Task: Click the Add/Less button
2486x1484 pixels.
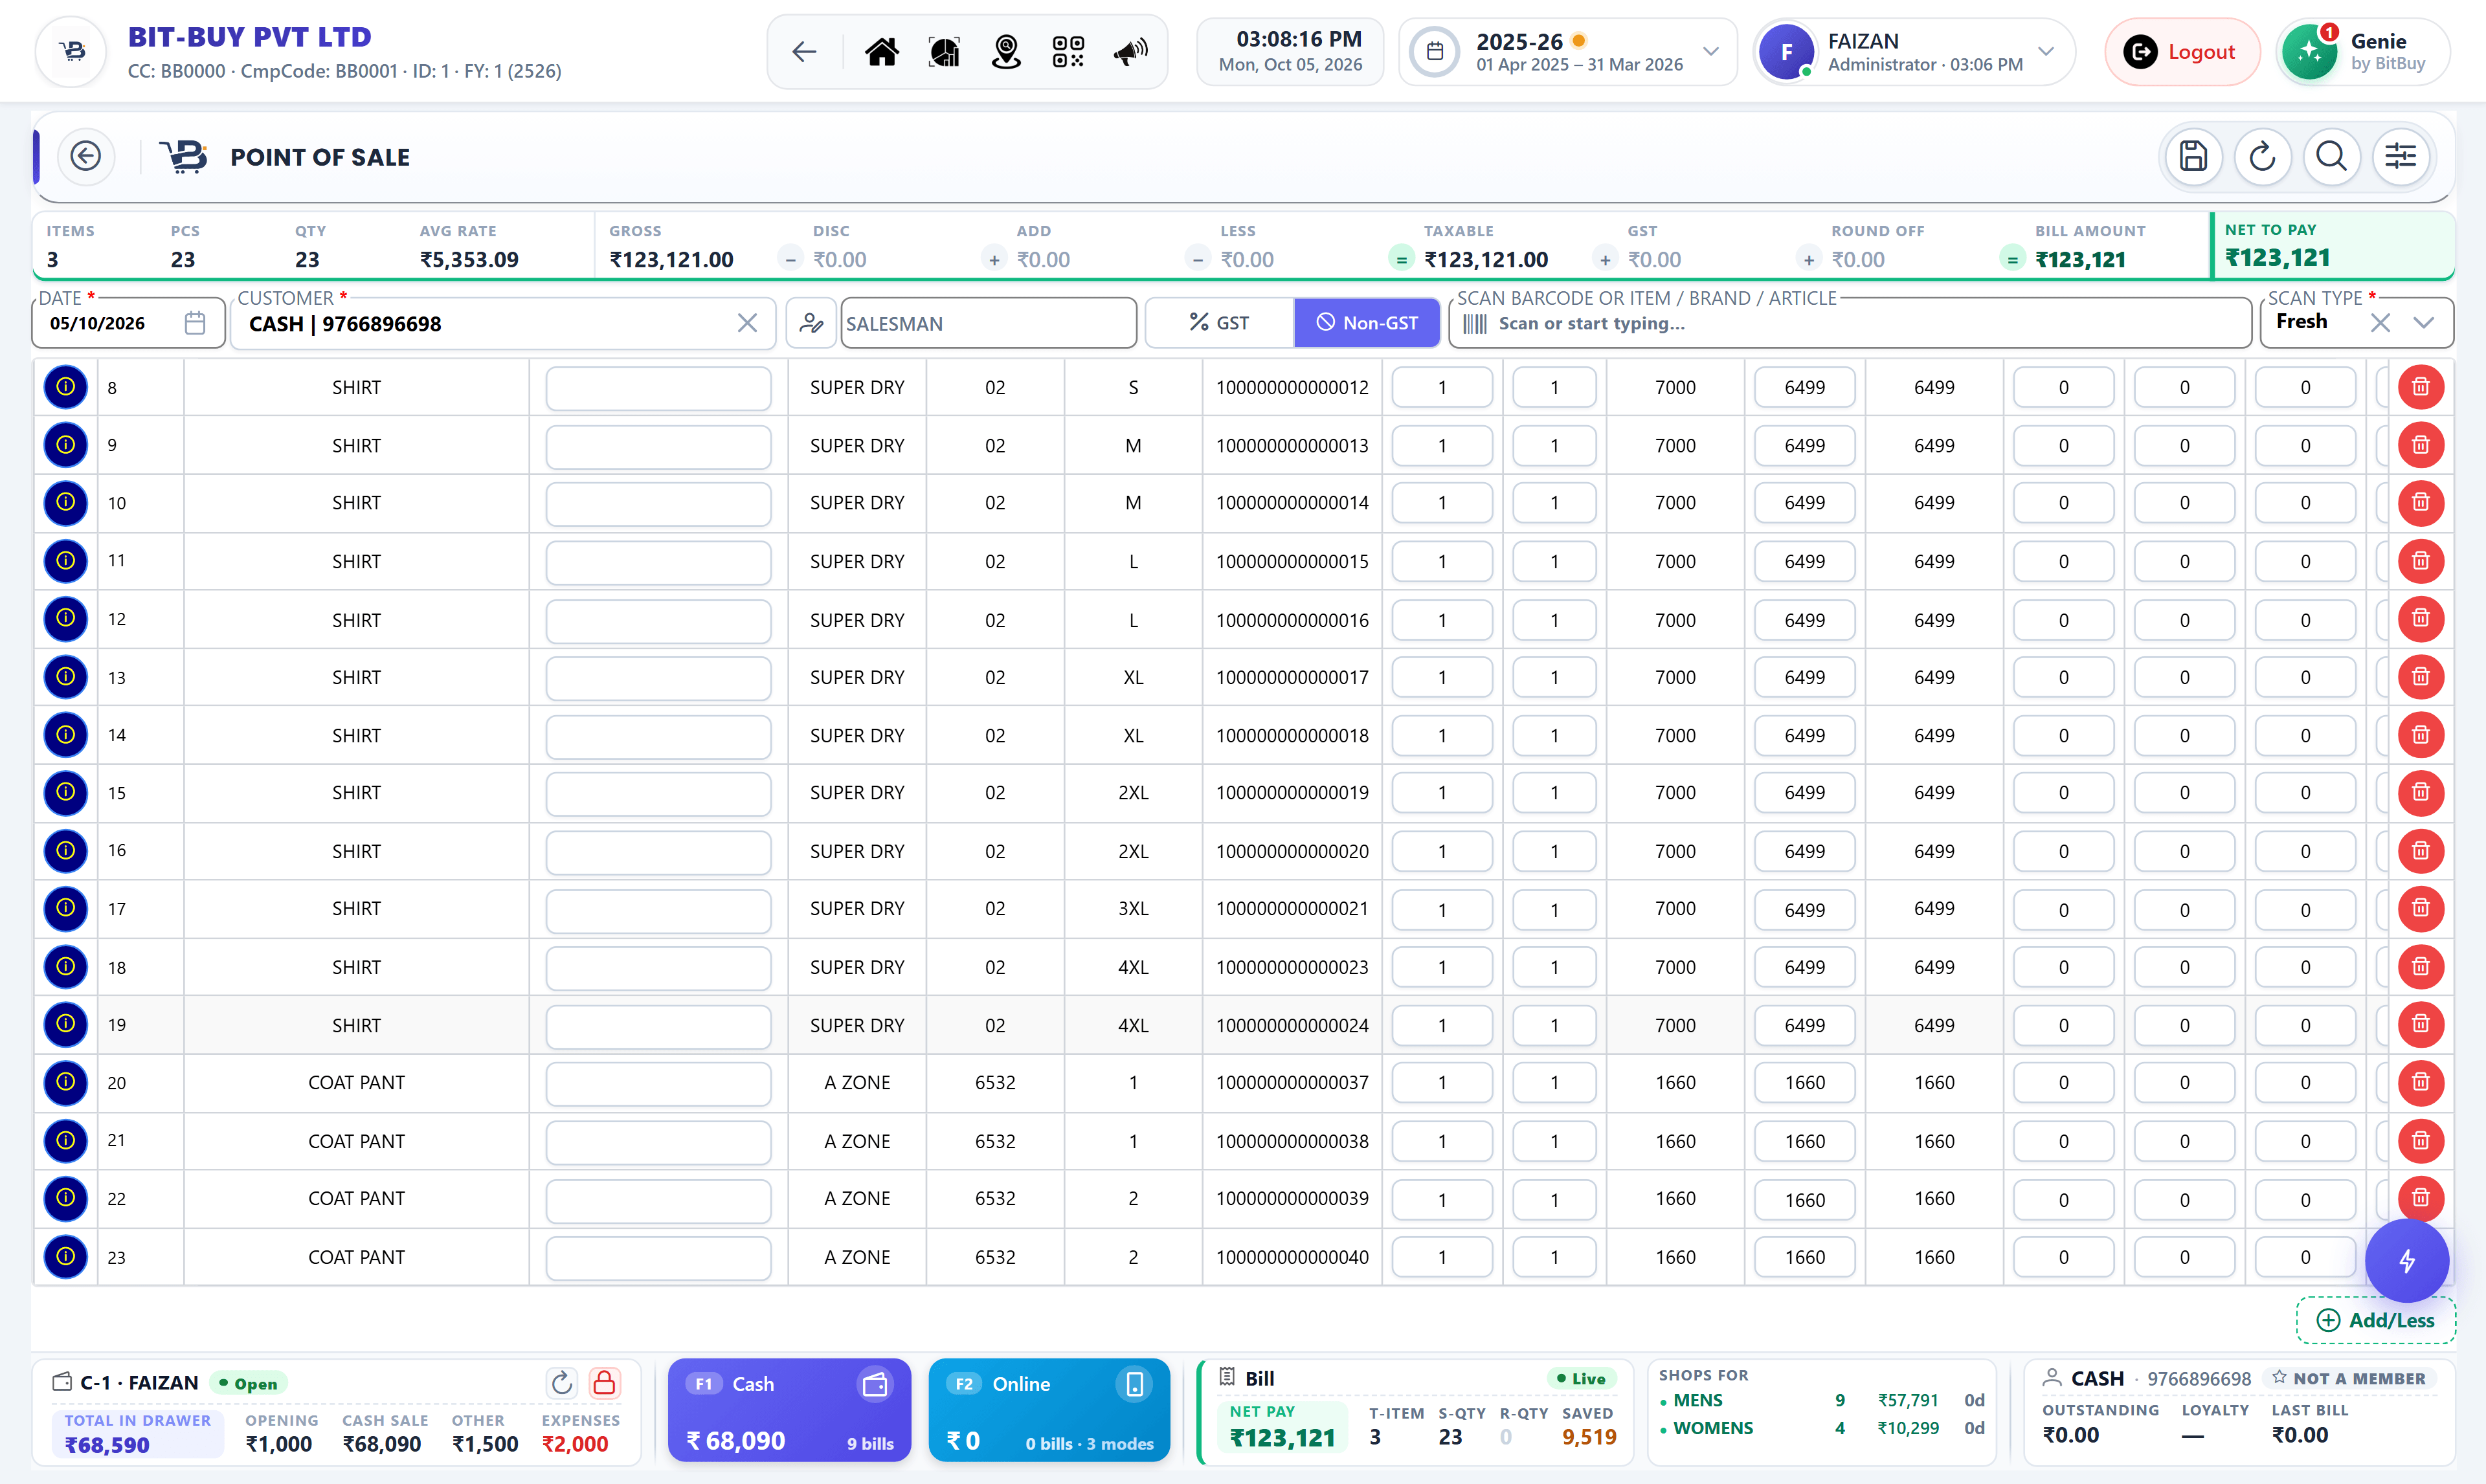Action: pyautogui.click(x=2375, y=1320)
